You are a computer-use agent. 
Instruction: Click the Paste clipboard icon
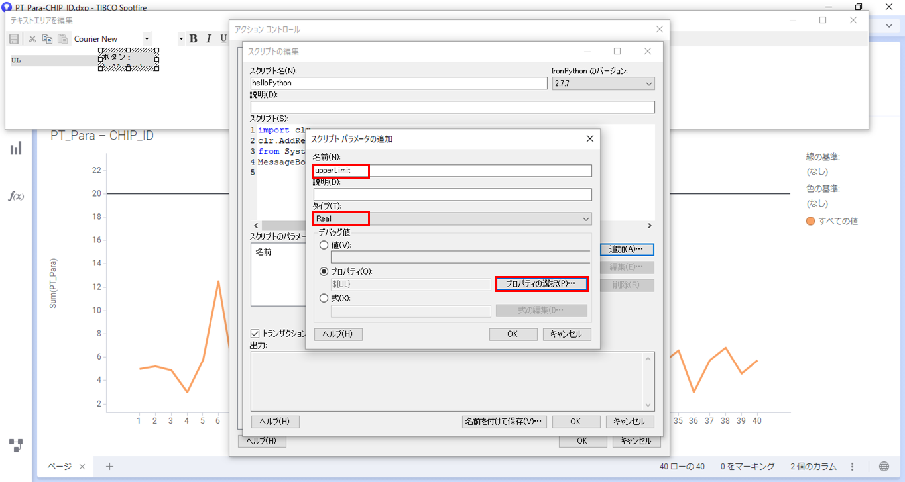(62, 39)
